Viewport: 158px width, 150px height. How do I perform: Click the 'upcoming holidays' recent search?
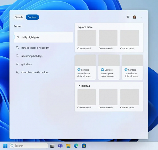[32, 56]
